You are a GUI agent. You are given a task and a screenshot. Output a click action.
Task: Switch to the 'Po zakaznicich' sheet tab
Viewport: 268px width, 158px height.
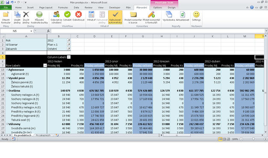point(43,135)
